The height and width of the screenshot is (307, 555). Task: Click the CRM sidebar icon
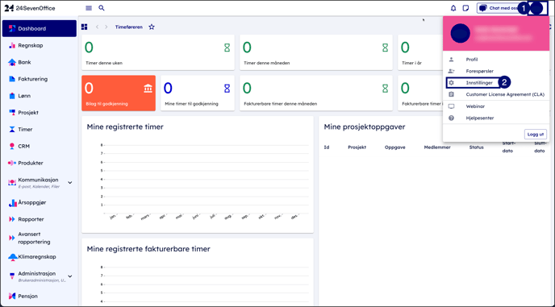click(12, 146)
